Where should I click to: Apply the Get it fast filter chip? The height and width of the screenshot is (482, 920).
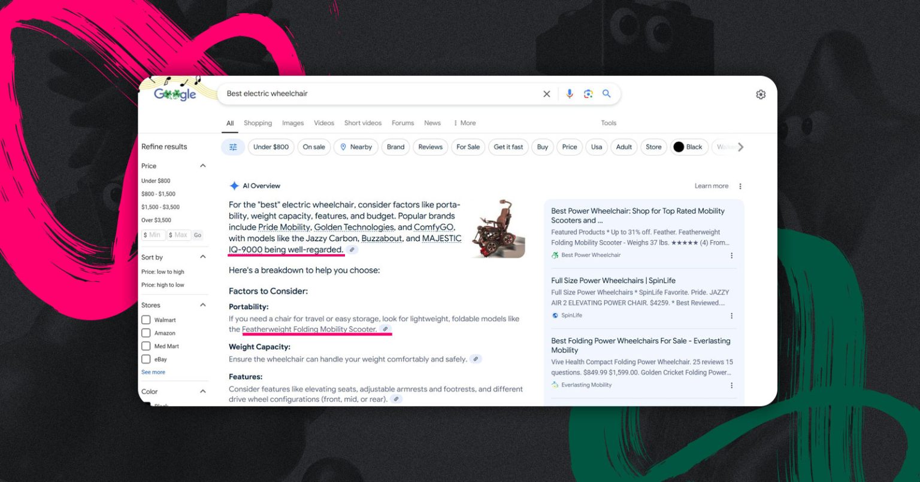click(509, 147)
